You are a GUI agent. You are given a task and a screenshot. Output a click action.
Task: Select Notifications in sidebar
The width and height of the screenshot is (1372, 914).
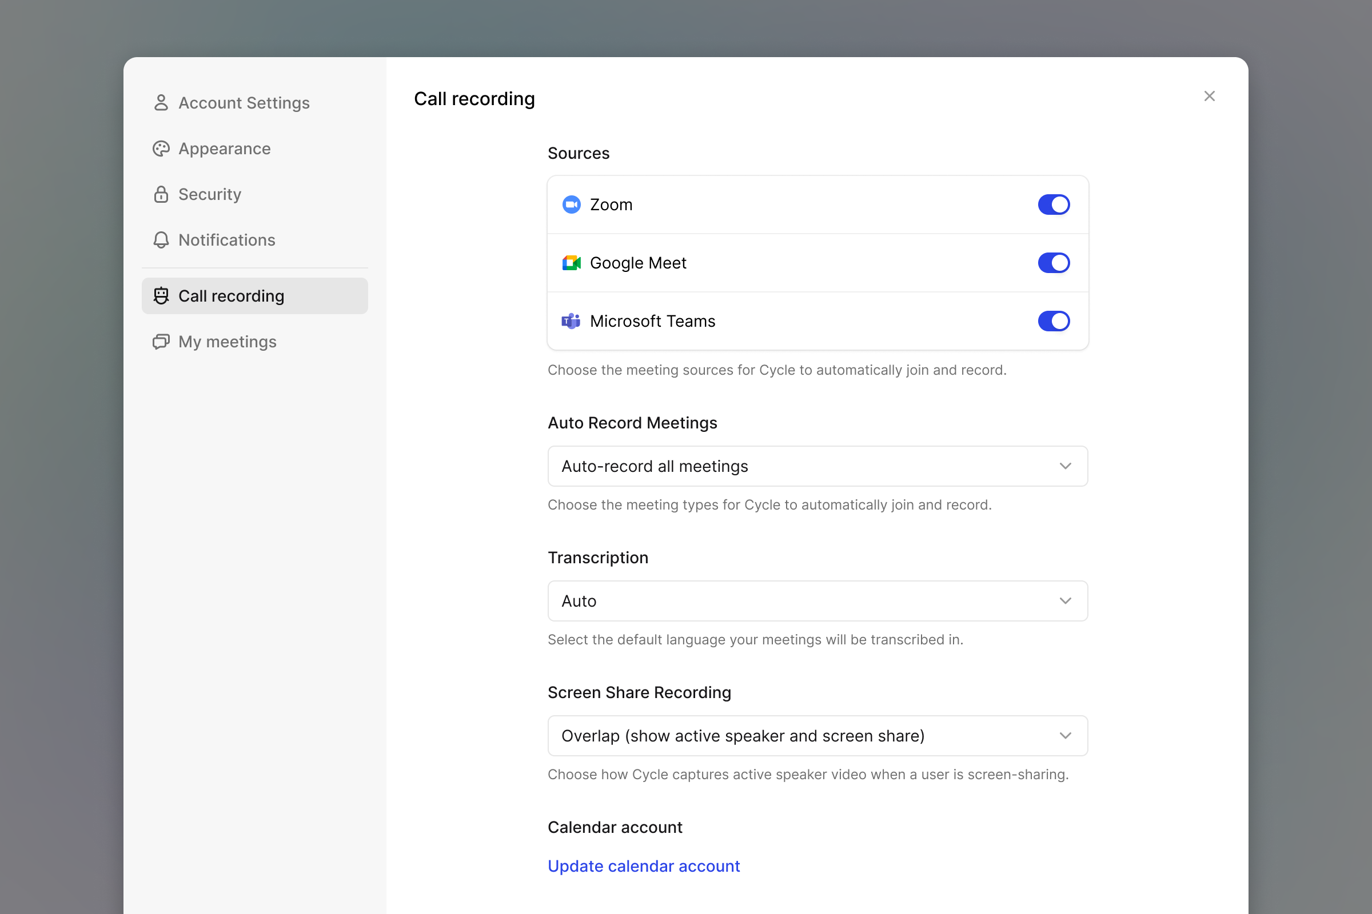(254, 239)
